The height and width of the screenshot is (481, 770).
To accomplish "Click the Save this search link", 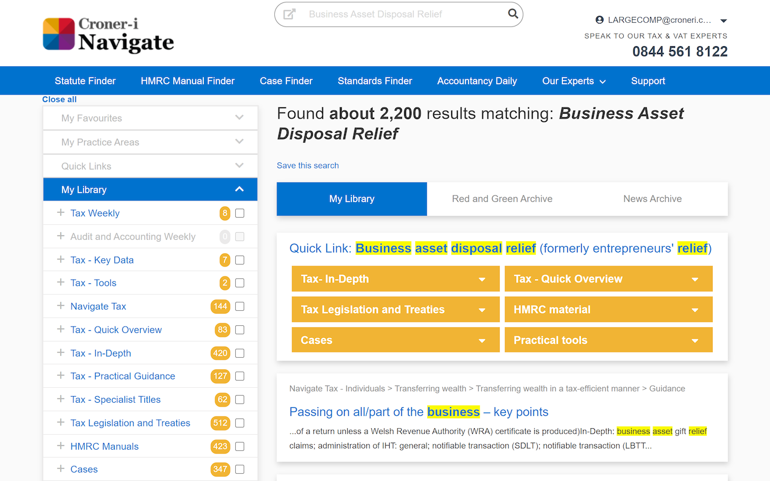I will pos(307,165).
